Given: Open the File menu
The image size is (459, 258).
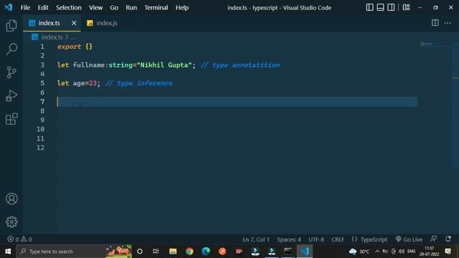Looking at the screenshot, I should pyautogui.click(x=25, y=8).
